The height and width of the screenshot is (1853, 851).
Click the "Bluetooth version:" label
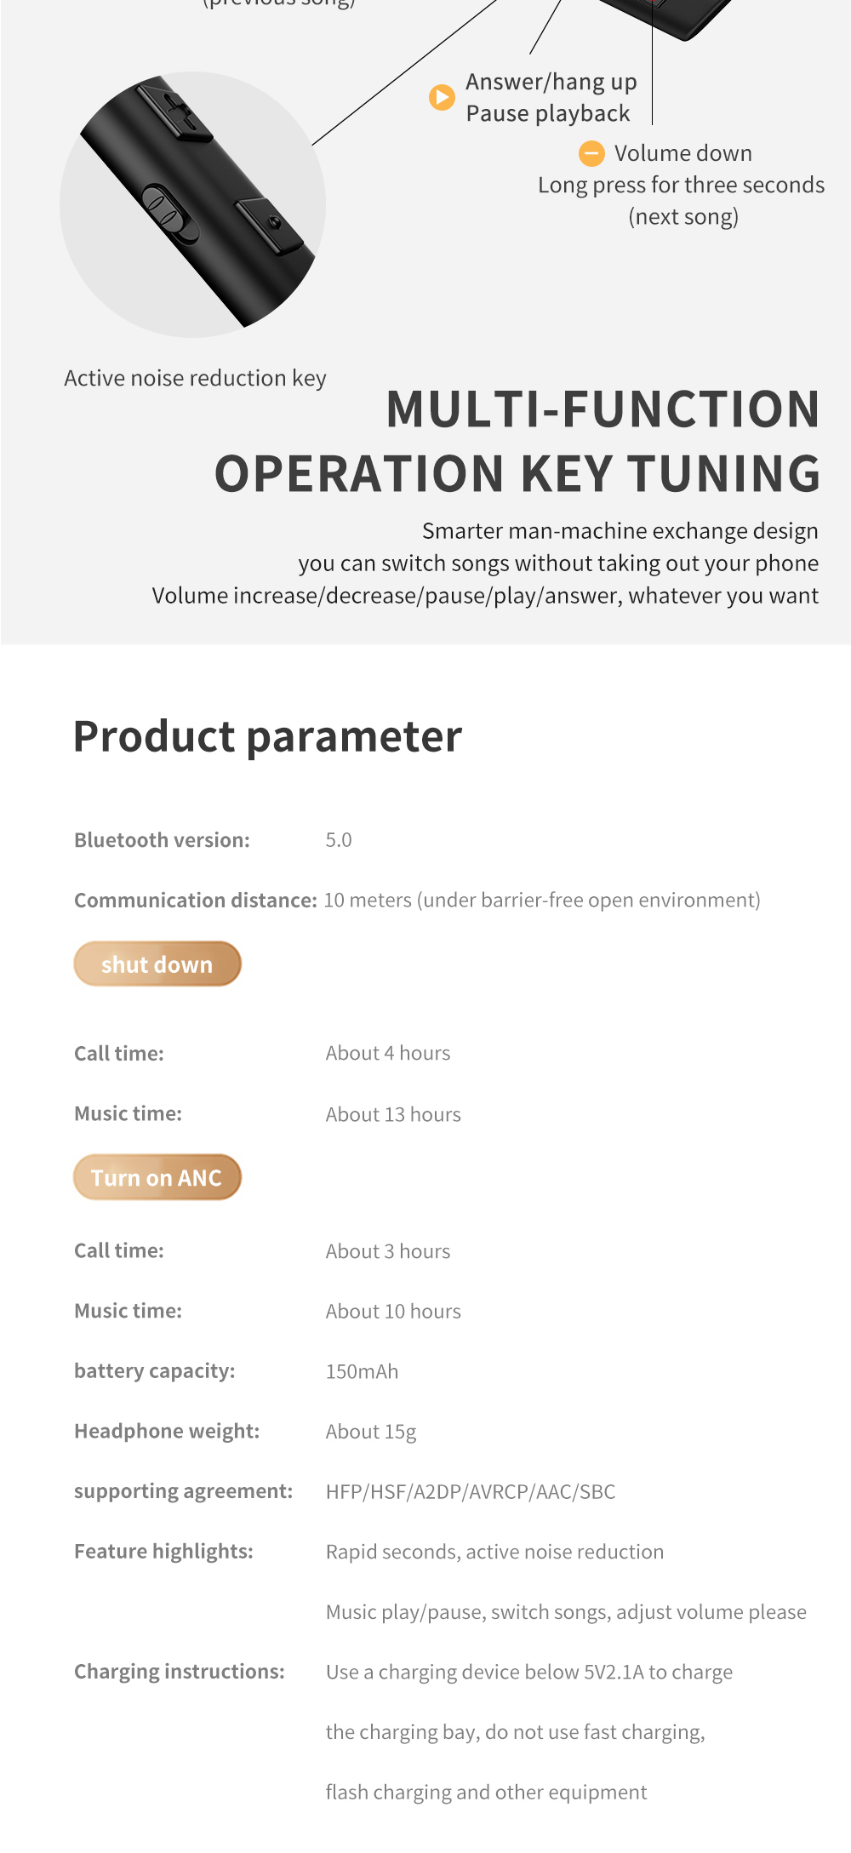(162, 840)
